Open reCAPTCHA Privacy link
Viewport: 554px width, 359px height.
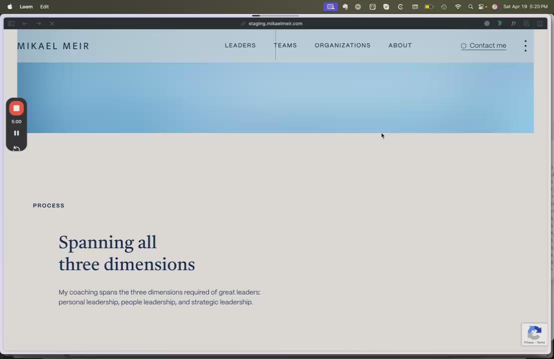[x=529, y=343]
